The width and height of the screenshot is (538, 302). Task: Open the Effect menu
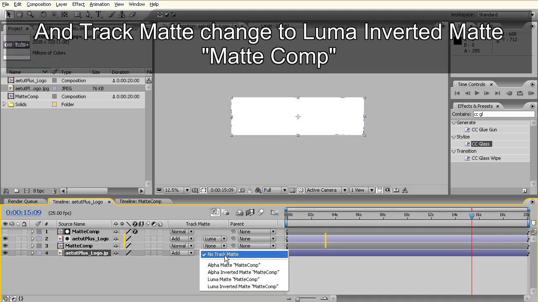tap(78, 4)
